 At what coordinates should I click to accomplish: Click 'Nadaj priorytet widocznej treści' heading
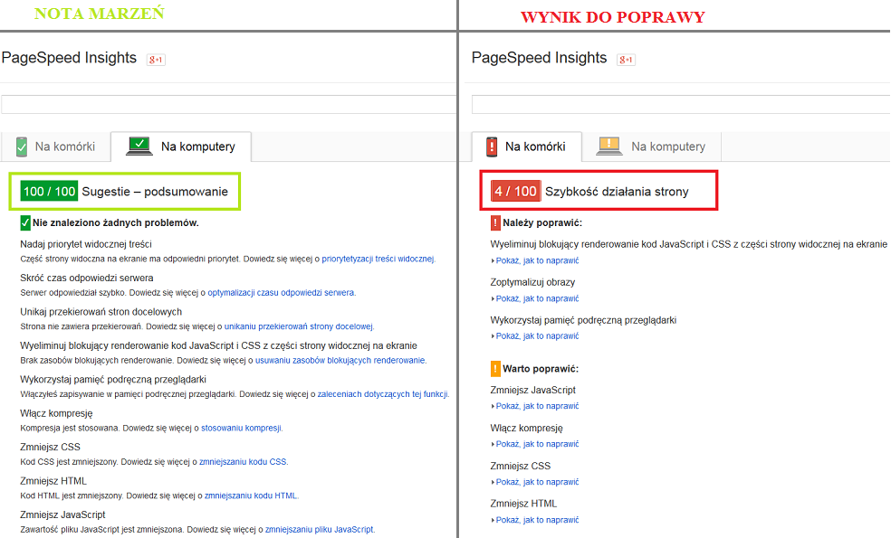[x=86, y=245]
